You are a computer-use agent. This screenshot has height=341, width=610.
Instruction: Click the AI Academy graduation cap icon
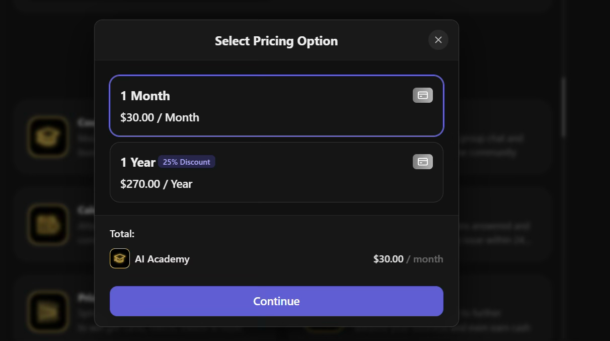(119, 258)
